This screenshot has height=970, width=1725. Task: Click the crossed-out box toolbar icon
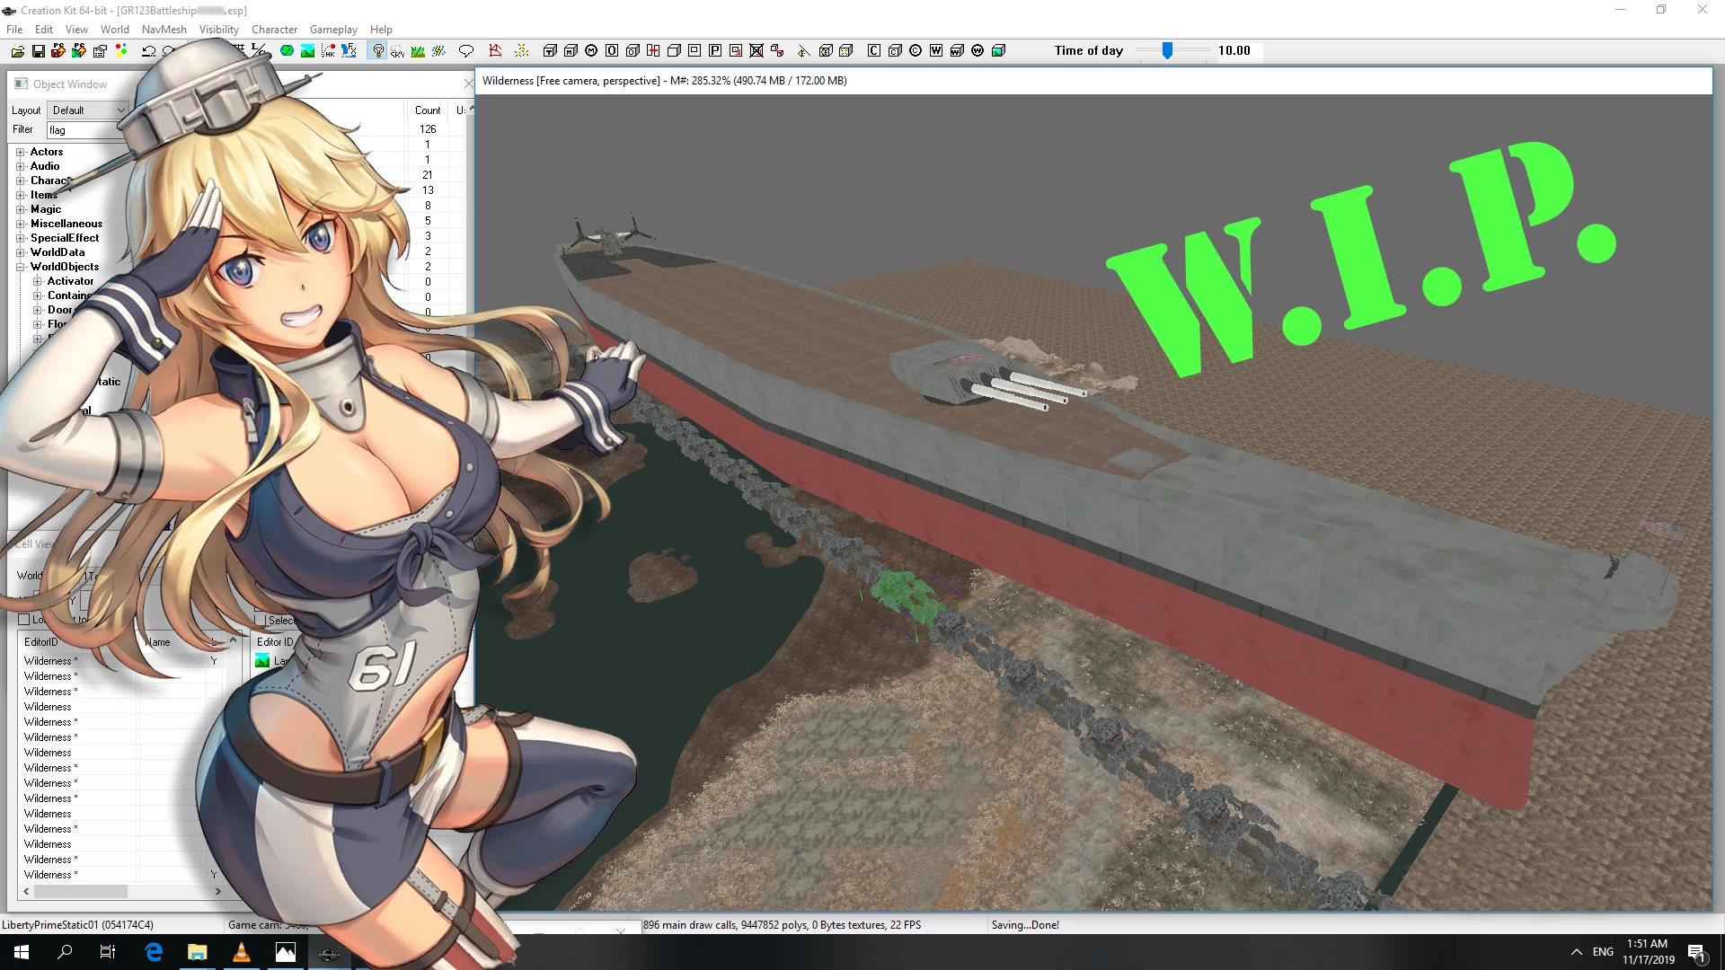756,51
